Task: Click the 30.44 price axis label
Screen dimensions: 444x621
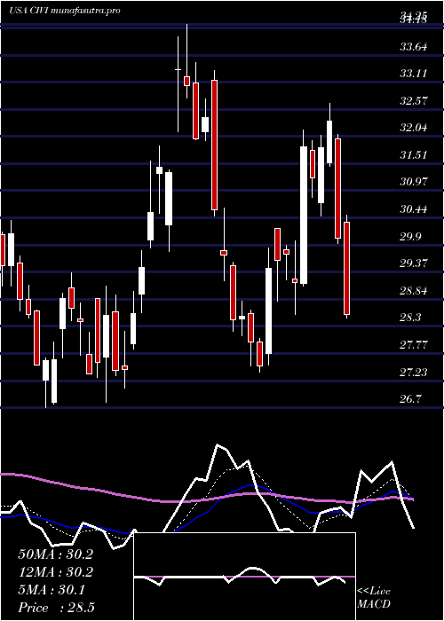Action: (414, 209)
